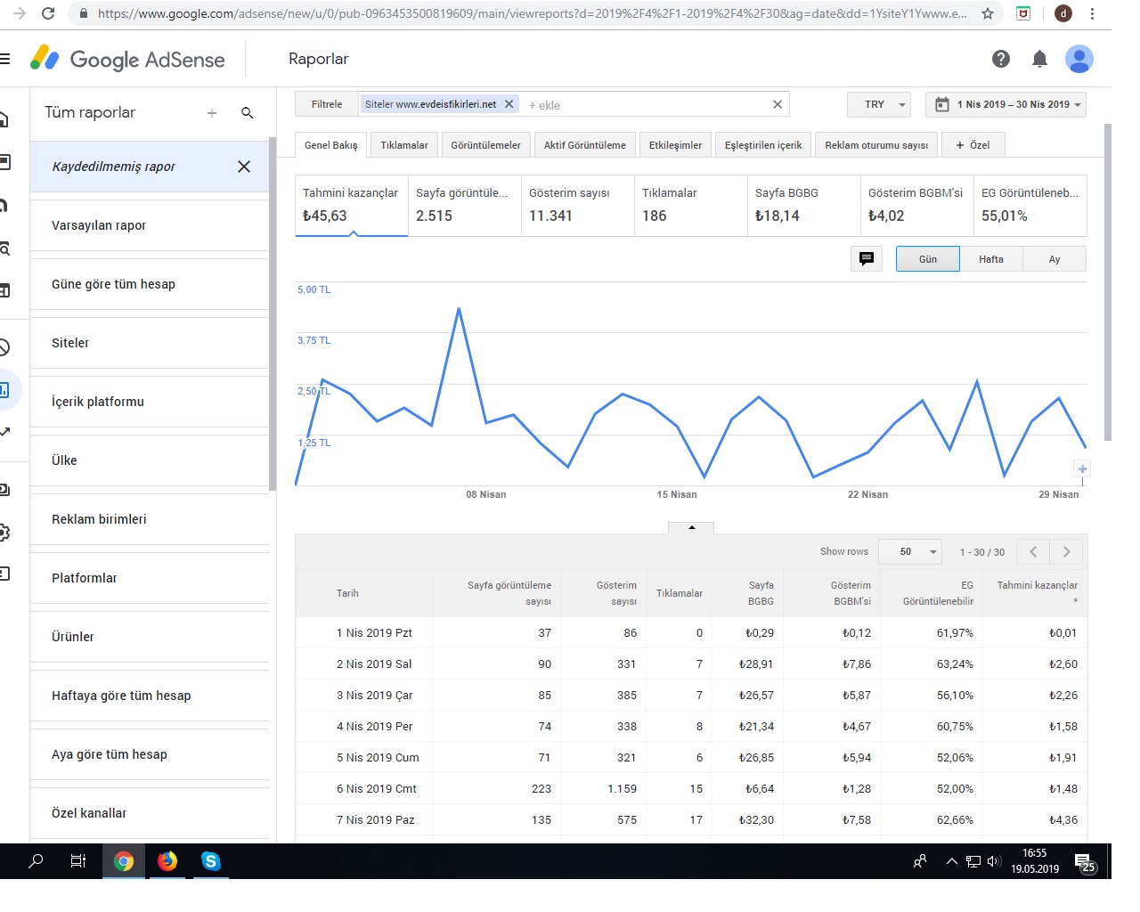
Task: Switch chart grouping to Ay
Action: [1054, 259]
